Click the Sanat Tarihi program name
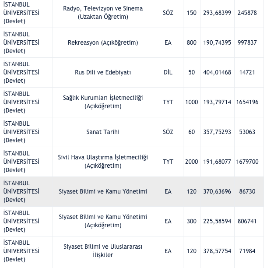 pyautogui.click(x=103, y=132)
